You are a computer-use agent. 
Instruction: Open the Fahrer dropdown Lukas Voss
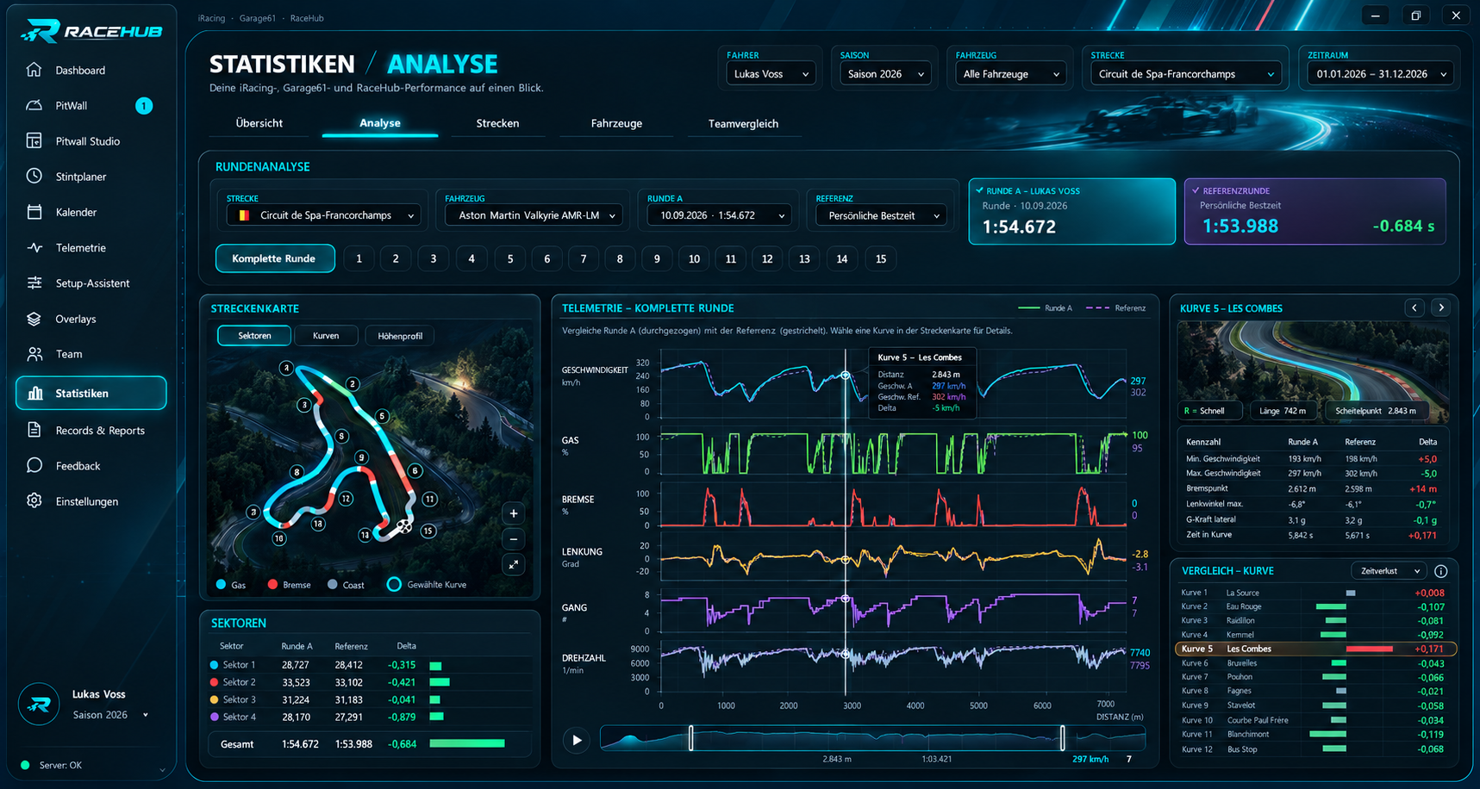click(x=771, y=74)
